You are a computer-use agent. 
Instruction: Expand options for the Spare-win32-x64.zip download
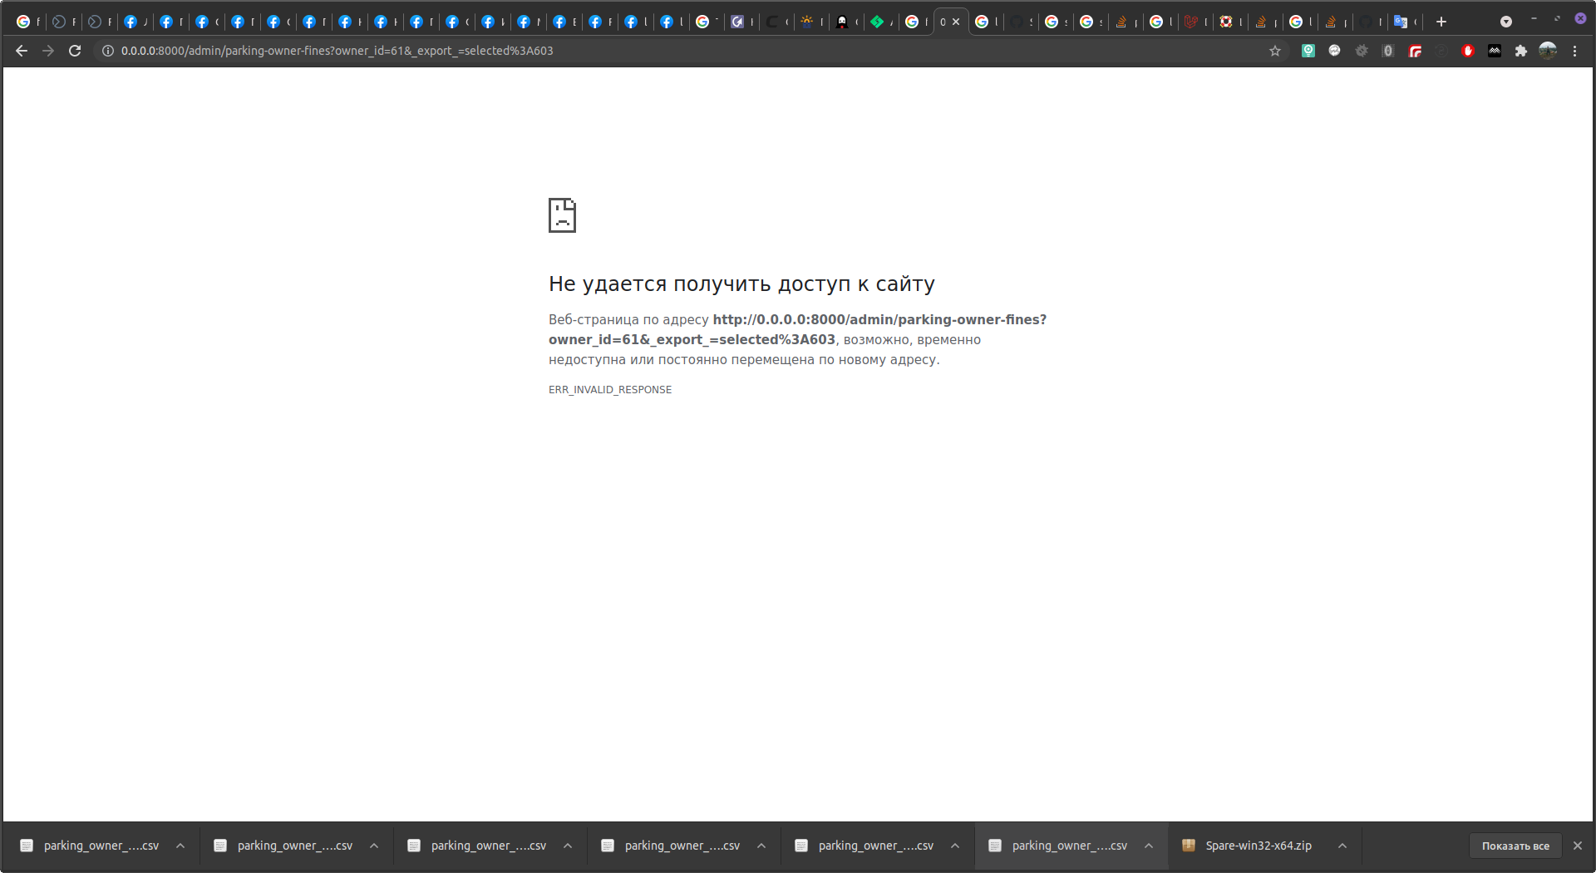click(x=1341, y=846)
